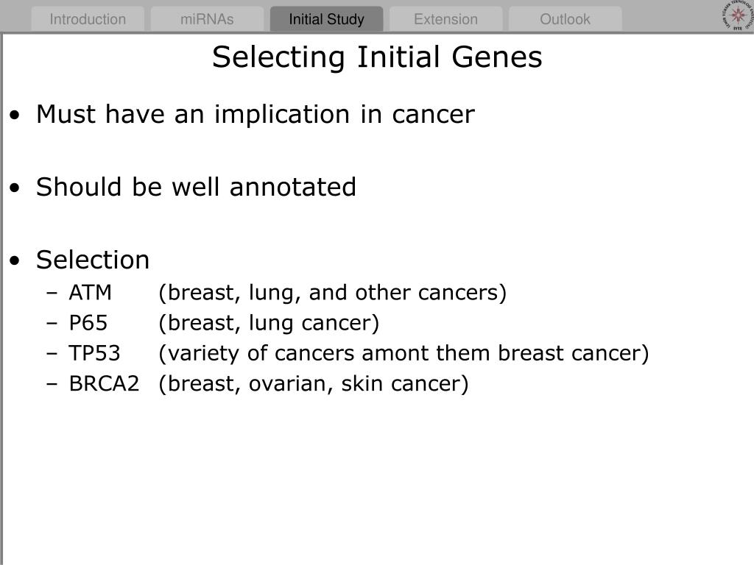754x565 pixels.
Task: Pick the BRCA2 gene label
Action: (x=104, y=383)
